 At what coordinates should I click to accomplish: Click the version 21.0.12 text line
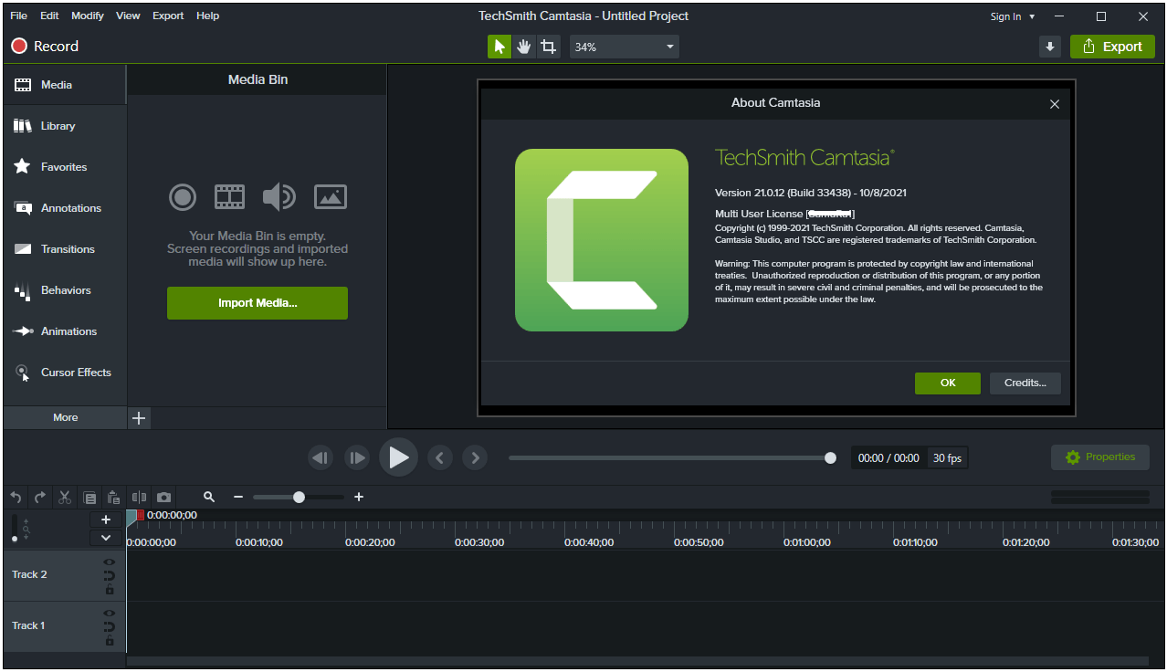pyautogui.click(x=811, y=193)
